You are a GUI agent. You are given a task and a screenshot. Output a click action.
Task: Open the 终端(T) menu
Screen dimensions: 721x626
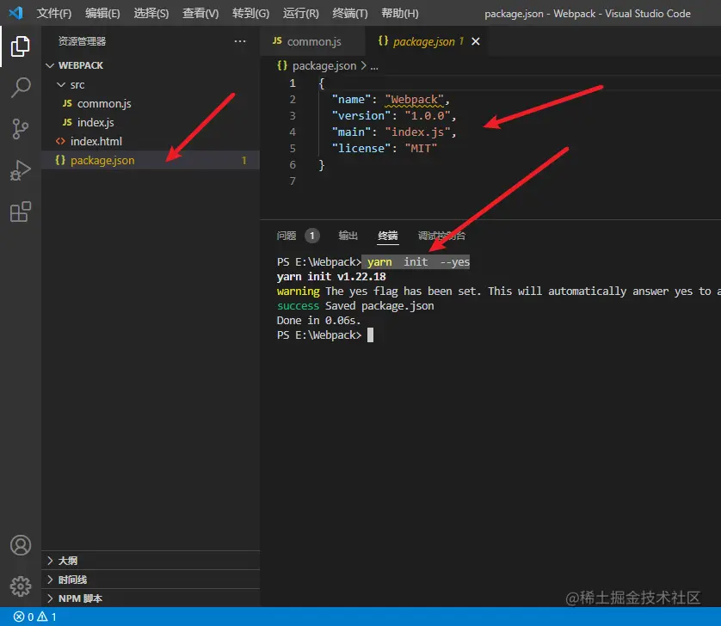coord(350,14)
